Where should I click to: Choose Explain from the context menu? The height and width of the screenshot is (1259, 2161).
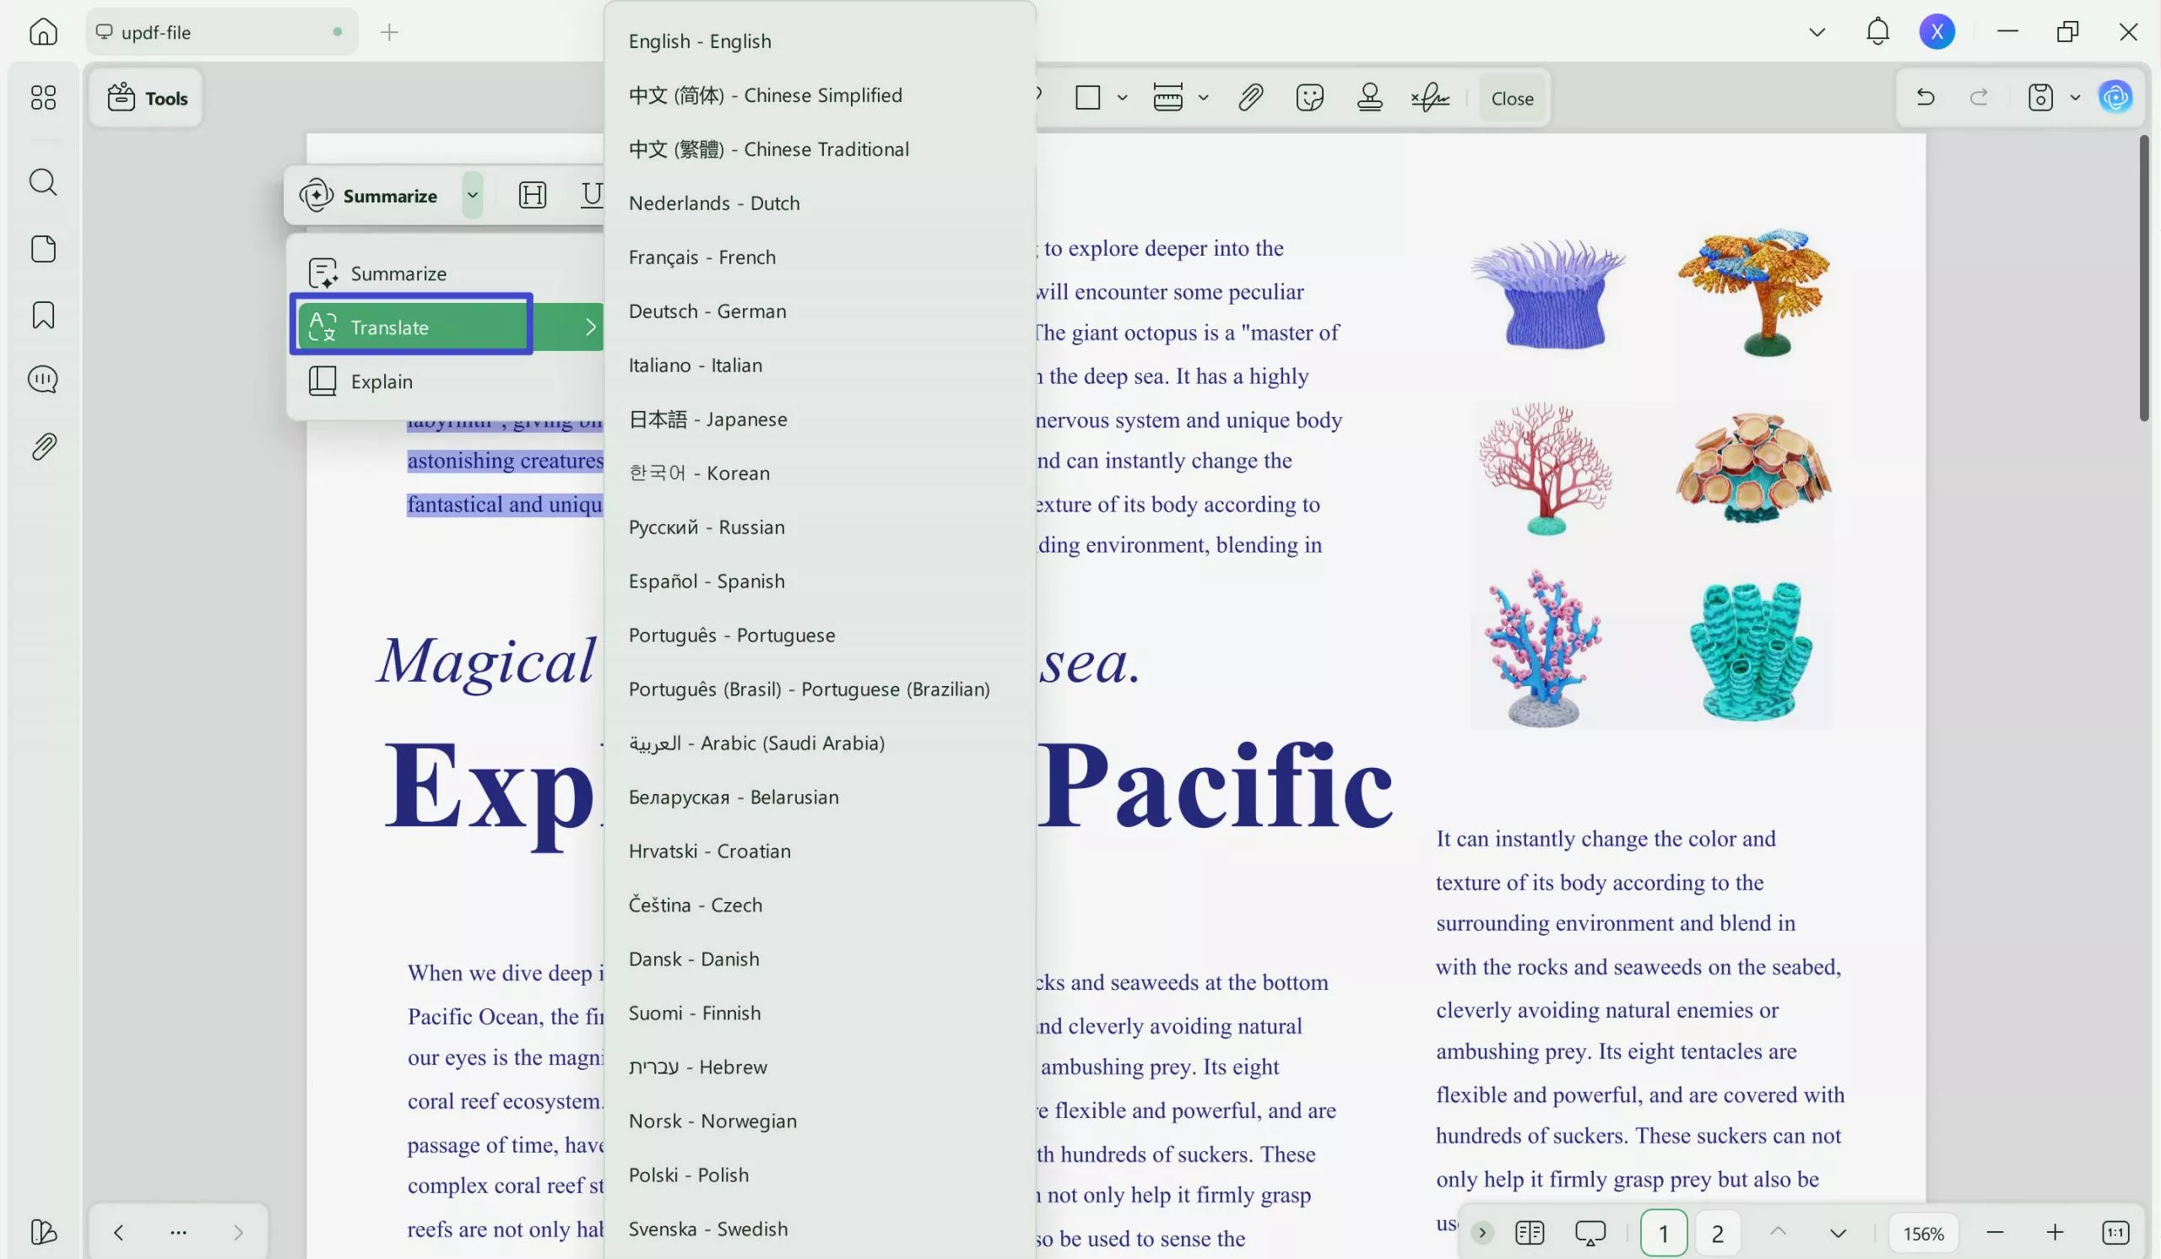[380, 381]
